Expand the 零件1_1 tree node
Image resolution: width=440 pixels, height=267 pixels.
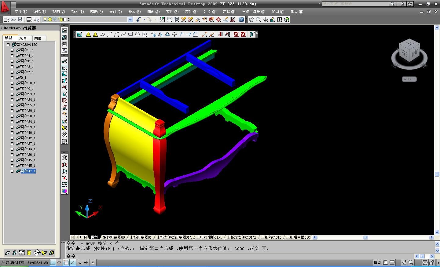(12, 50)
